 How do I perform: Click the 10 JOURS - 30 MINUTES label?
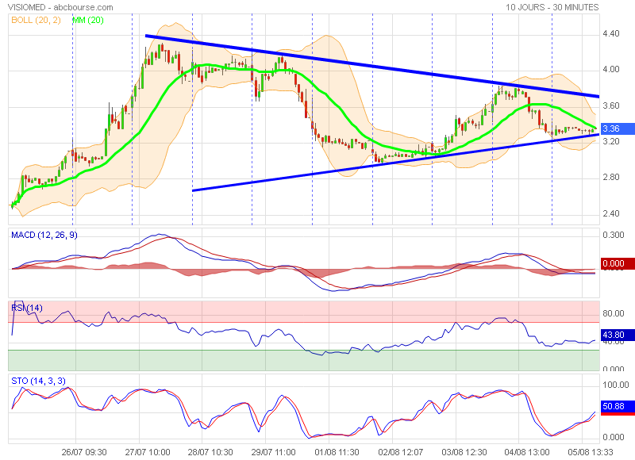[552, 7]
